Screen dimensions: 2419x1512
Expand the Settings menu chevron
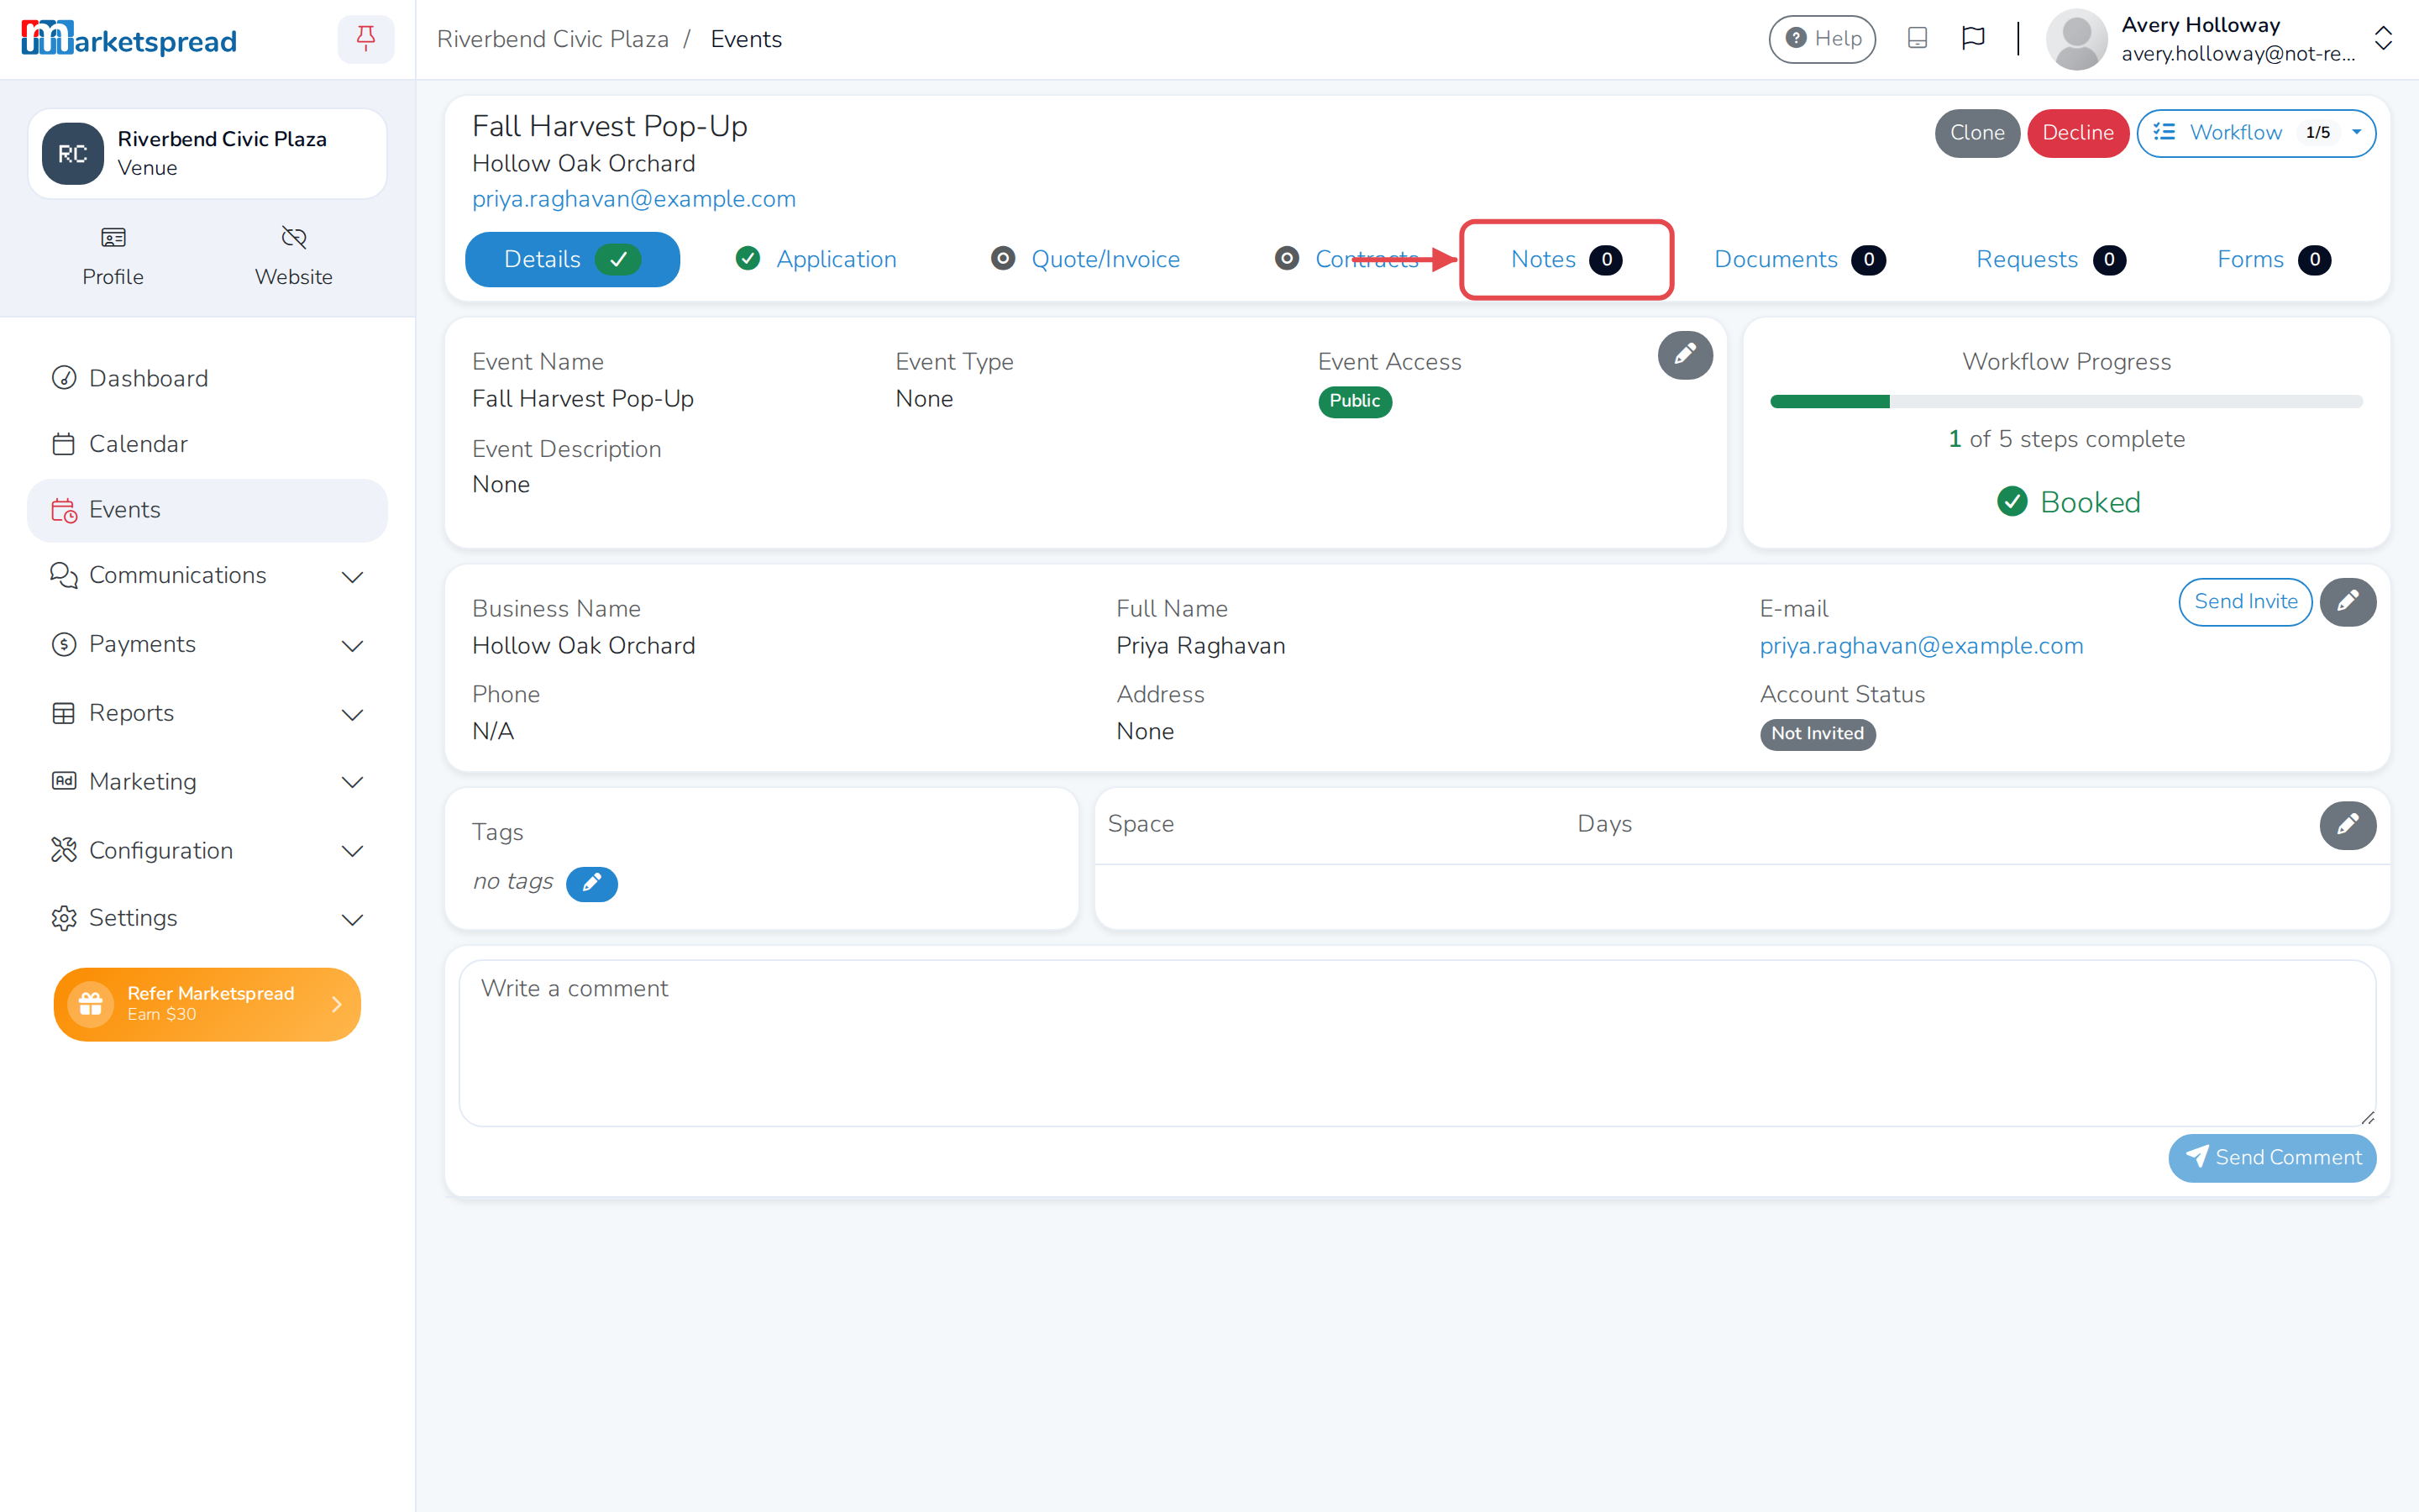click(x=352, y=920)
